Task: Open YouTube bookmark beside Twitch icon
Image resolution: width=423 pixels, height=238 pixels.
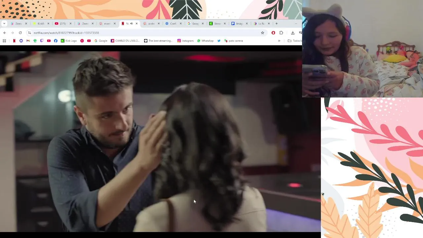Action: pyautogui.click(x=49, y=41)
